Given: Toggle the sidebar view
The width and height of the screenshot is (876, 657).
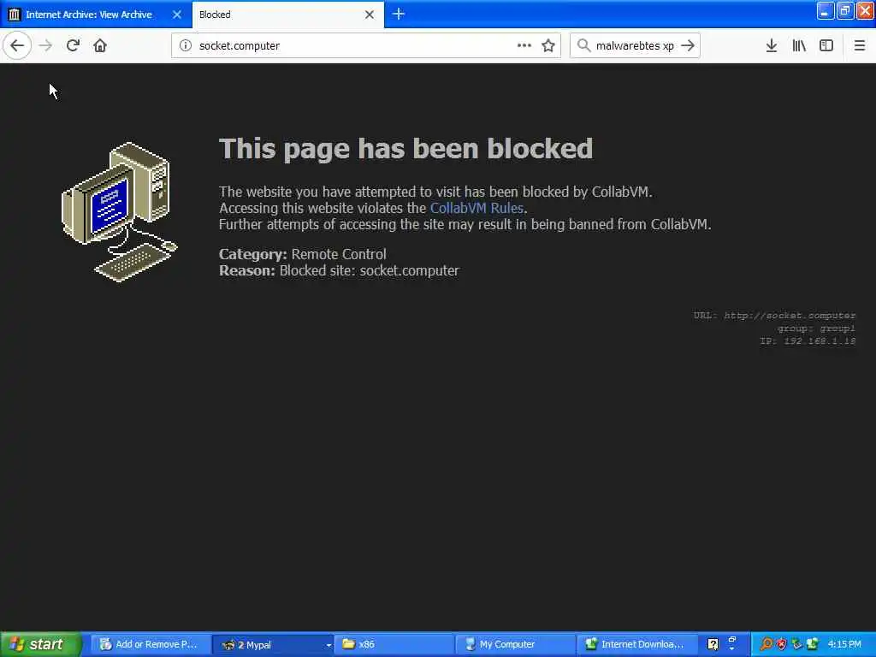Looking at the screenshot, I should [x=826, y=46].
